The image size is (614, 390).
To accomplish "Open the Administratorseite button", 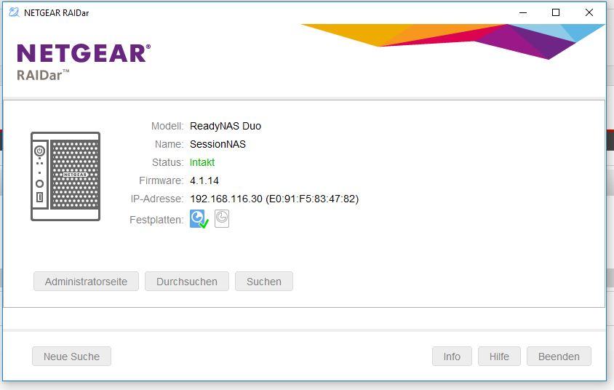I will (86, 282).
